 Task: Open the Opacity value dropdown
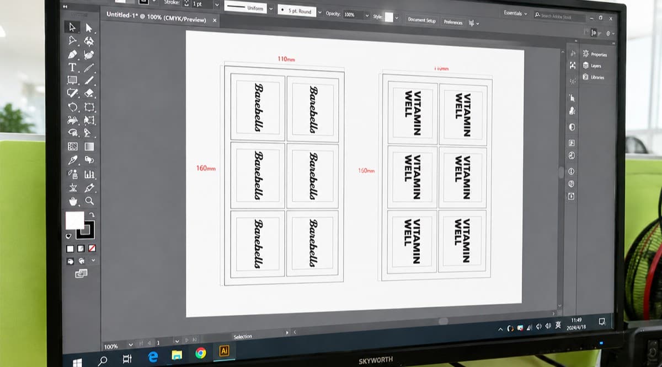click(367, 15)
